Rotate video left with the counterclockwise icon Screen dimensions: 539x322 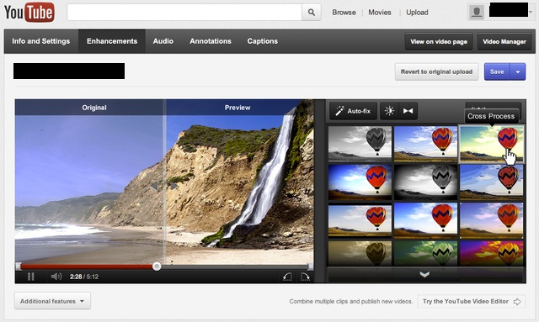(287, 277)
